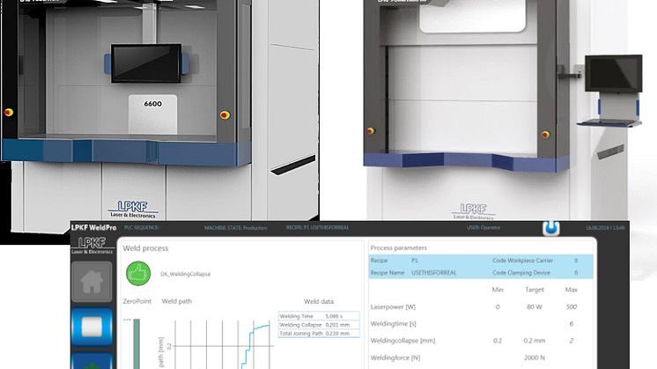Click the green thumbs-up status icon
The width and height of the screenshot is (657, 369).
point(139,274)
